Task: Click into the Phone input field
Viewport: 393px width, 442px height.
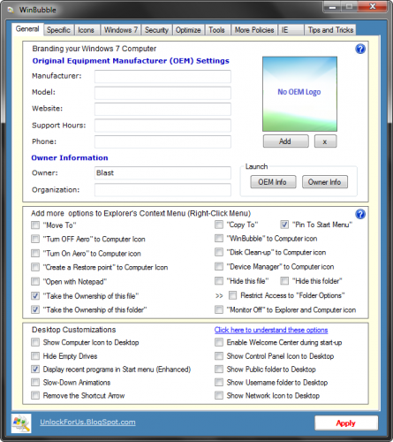Action: point(162,141)
